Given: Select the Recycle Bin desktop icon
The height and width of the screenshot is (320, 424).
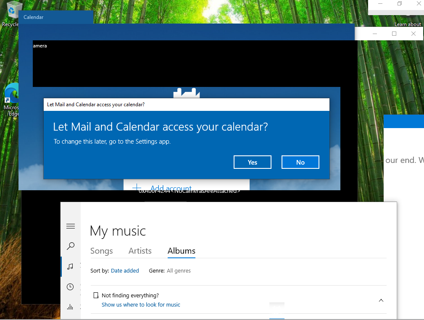Looking at the screenshot, I should pyautogui.click(x=13, y=13).
